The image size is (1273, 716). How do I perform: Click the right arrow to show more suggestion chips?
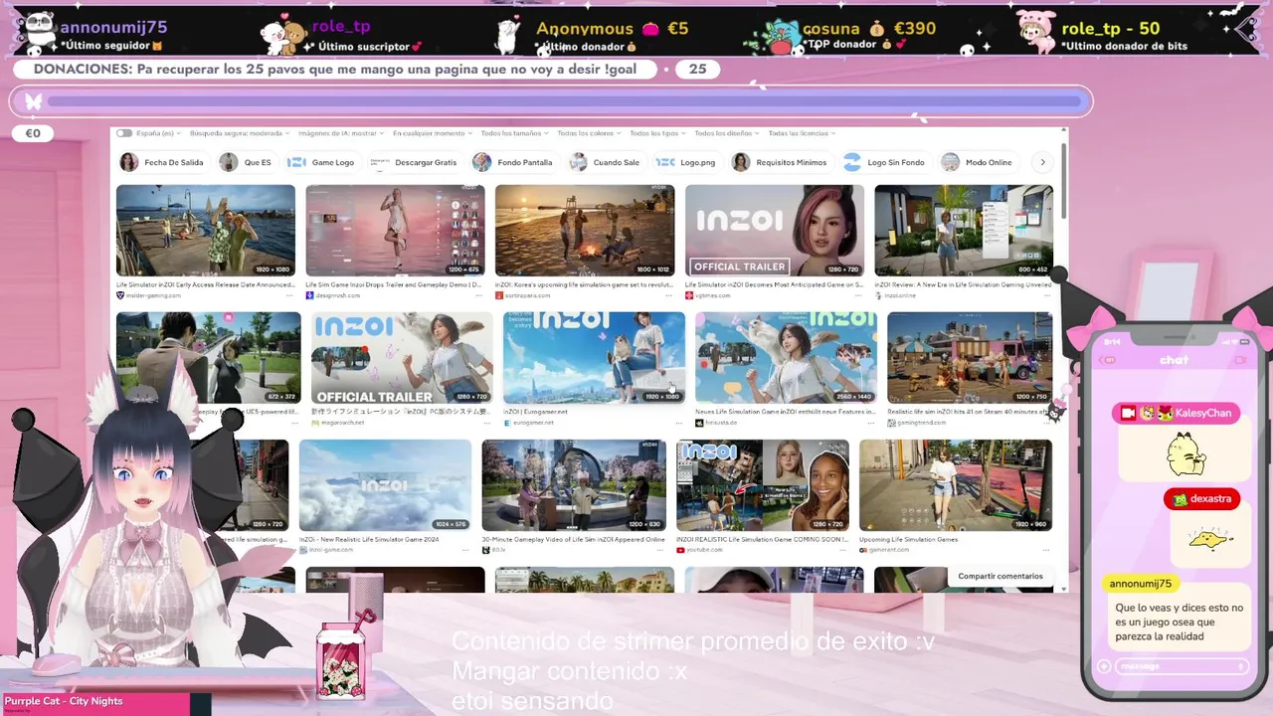pos(1042,162)
